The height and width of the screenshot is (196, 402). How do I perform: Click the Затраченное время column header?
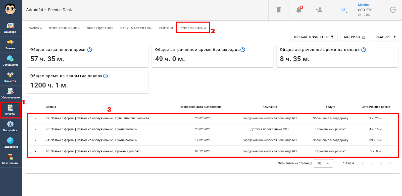click(x=376, y=107)
